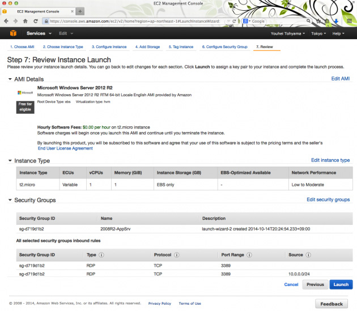Click the reload icon inside the URL field
Image resolution: width=357 pixels, height=311 pixels.
click(x=234, y=21)
